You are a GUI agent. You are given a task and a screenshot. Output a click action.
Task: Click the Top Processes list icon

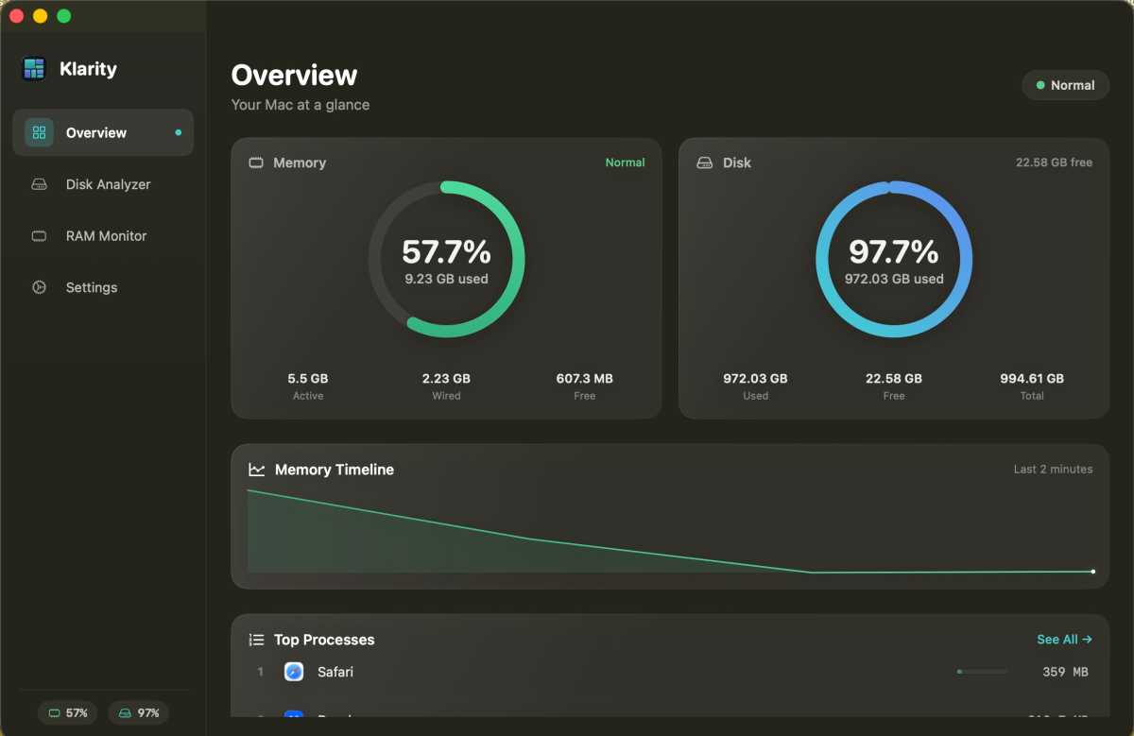click(255, 640)
